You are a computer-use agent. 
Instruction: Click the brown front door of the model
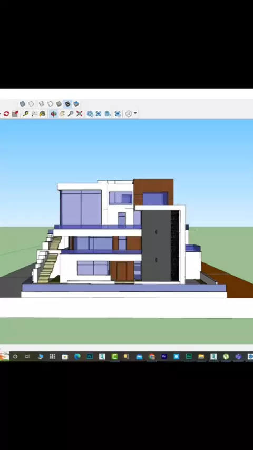coord(121,271)
